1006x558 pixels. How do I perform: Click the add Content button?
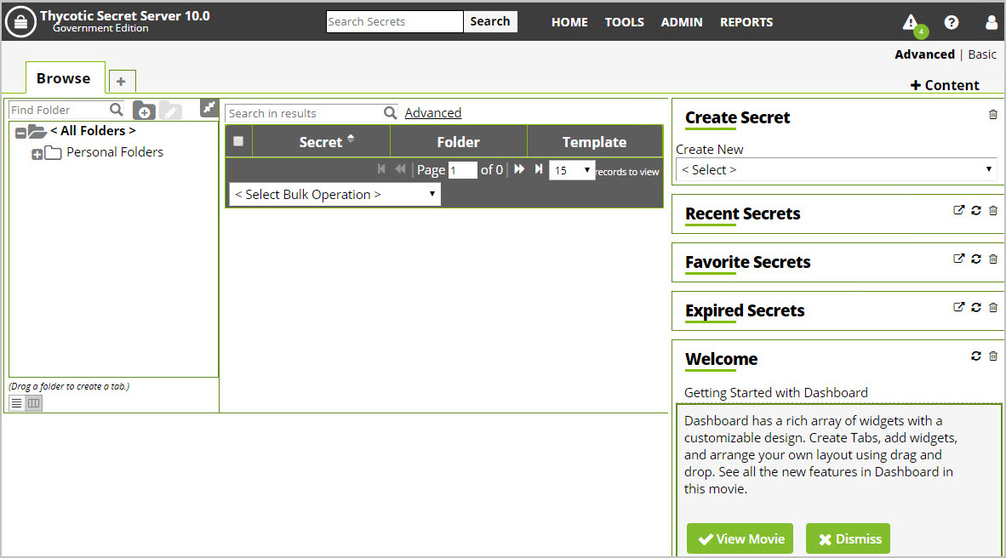coord(945,85)
